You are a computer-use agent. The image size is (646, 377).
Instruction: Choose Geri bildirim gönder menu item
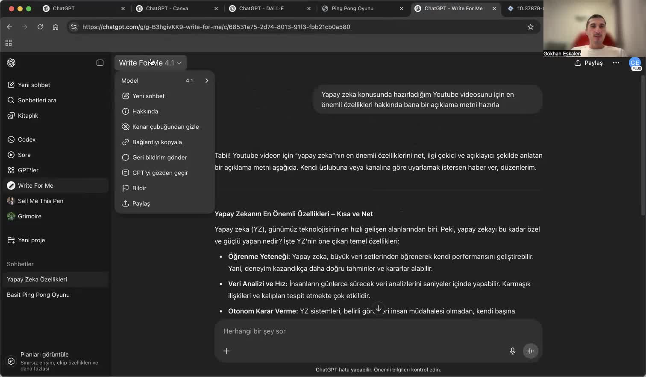(164, 157)
